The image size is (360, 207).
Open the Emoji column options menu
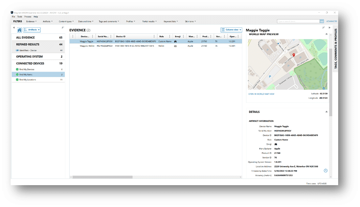pyautogui.click(x=183, y=37)
